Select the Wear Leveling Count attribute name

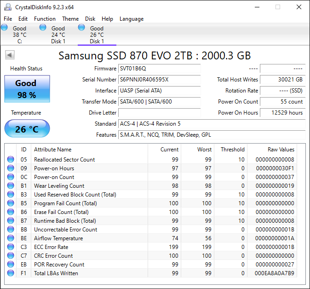(x=59, y=186)
